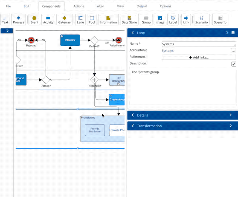Switch to the Output tab
238x197 pixels.
tap(142, 6)
